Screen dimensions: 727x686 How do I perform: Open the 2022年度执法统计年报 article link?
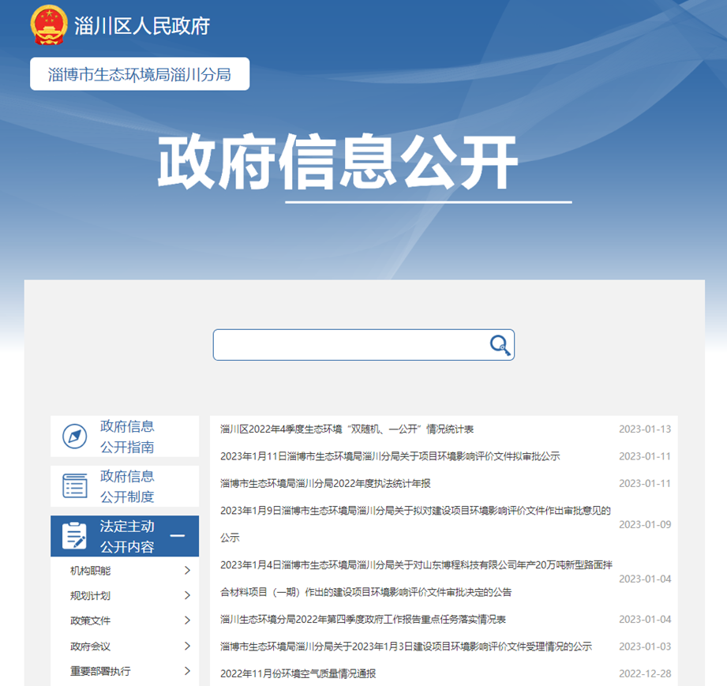(x=325, y=483)
